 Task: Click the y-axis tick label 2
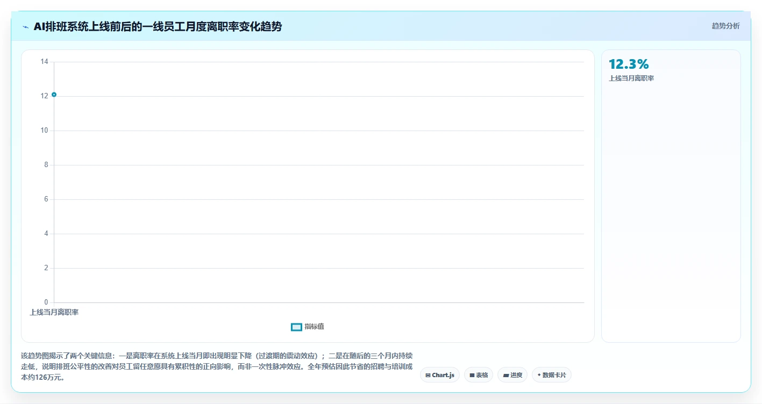[46, 268]
